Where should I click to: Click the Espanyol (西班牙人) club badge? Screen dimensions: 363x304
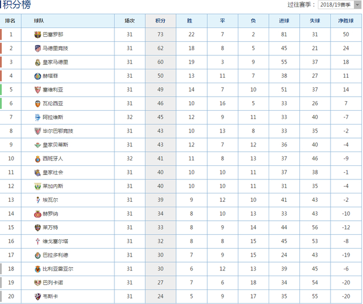click(x=38, y=159)
